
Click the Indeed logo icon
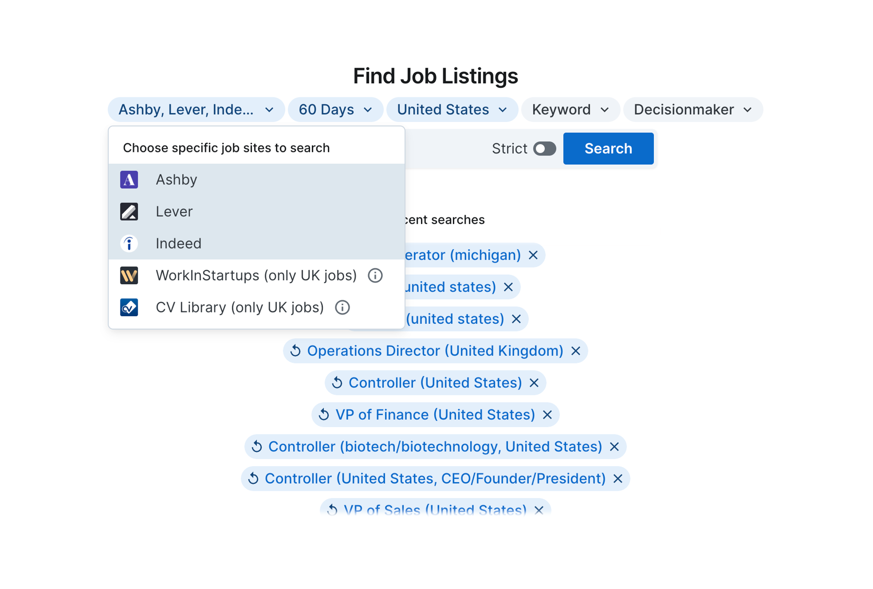click(129, 243)
